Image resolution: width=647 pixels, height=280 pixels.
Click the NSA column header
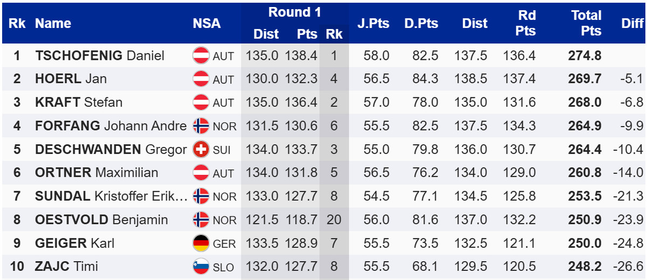pos(207,23)
